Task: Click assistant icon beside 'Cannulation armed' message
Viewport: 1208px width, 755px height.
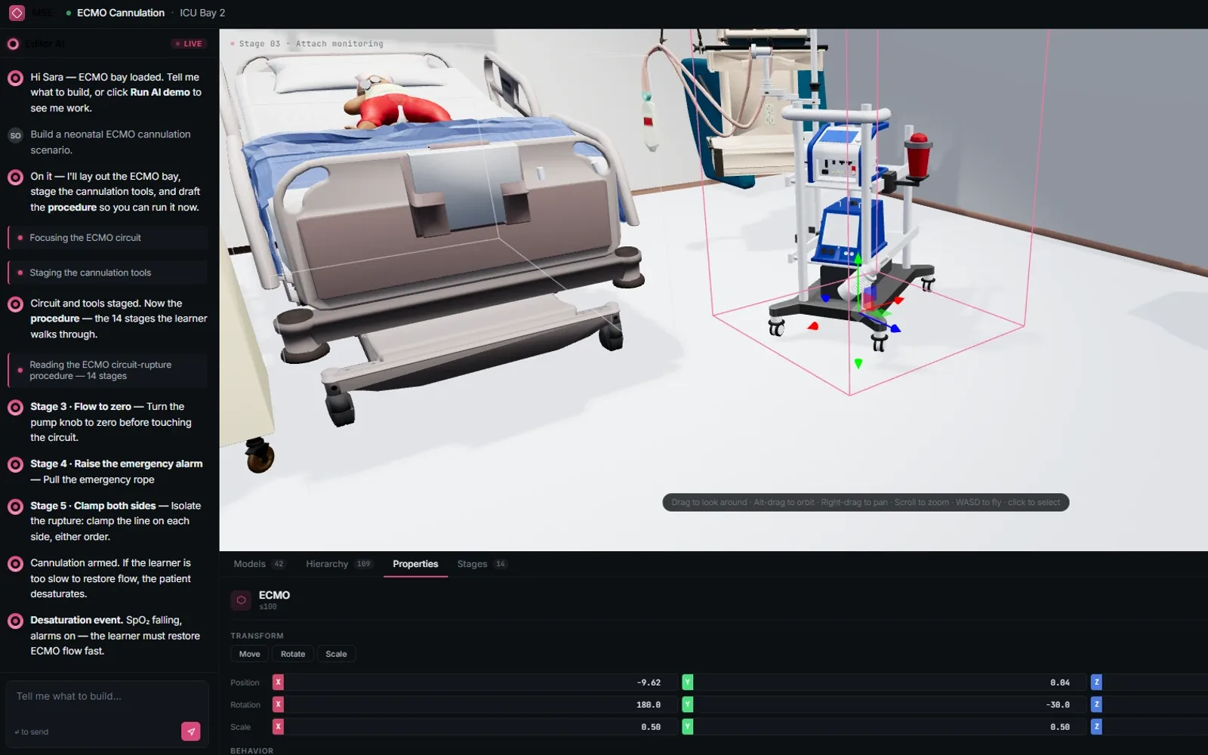Action: tap(15, 564)
